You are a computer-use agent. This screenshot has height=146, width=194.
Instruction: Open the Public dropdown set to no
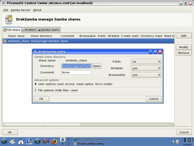146,61
